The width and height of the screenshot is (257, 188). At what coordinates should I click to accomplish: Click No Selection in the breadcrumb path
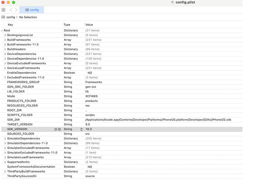(x=28, y=17)
